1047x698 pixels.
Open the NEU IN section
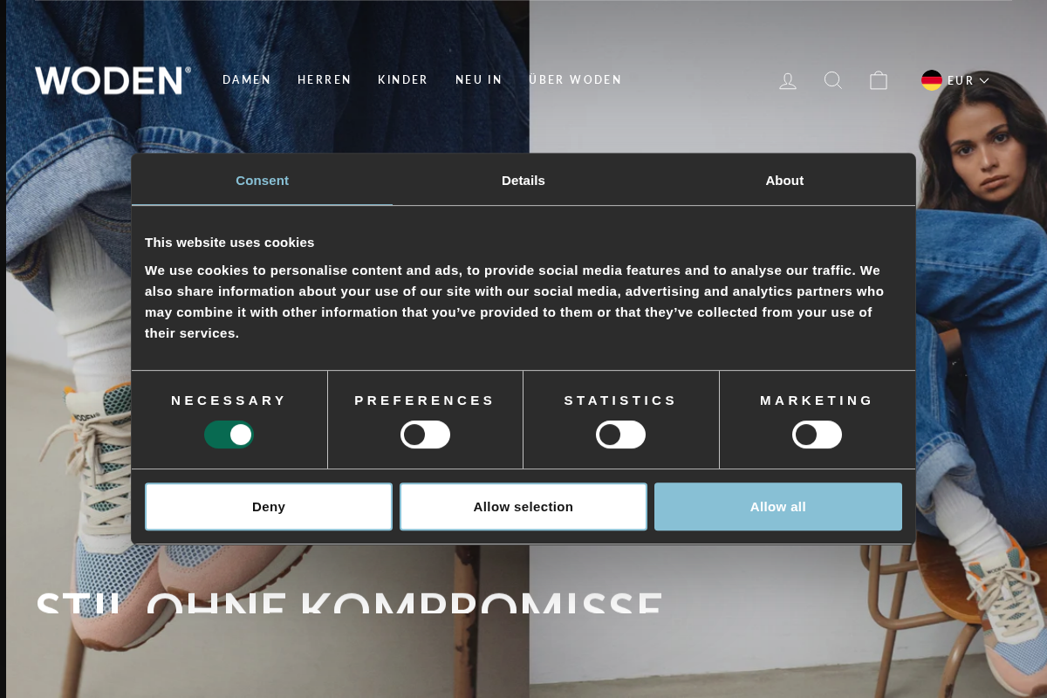click(478, 79)
